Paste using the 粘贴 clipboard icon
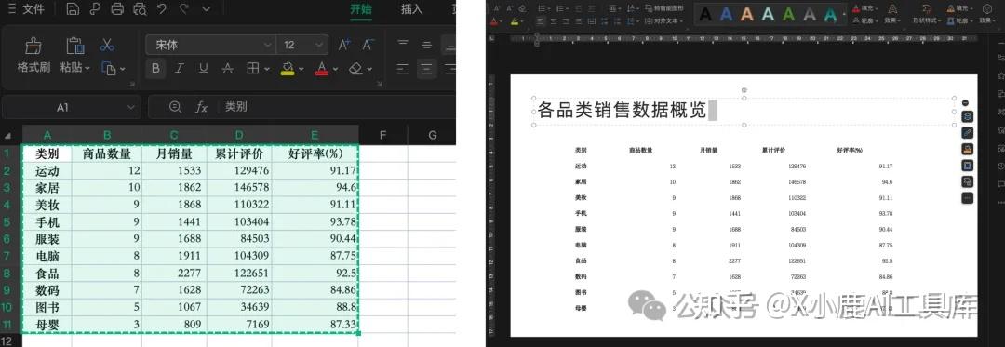The image size is (1005, 347). tap(75, 47)
